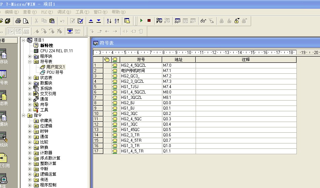Open the PLC menu
Screen dimensions: 320x188
click(x=47, y=12)
